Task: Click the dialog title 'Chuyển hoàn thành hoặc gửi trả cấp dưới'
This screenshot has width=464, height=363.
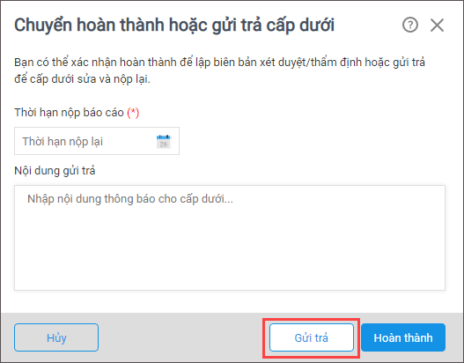Action: (x=174, y=25)
